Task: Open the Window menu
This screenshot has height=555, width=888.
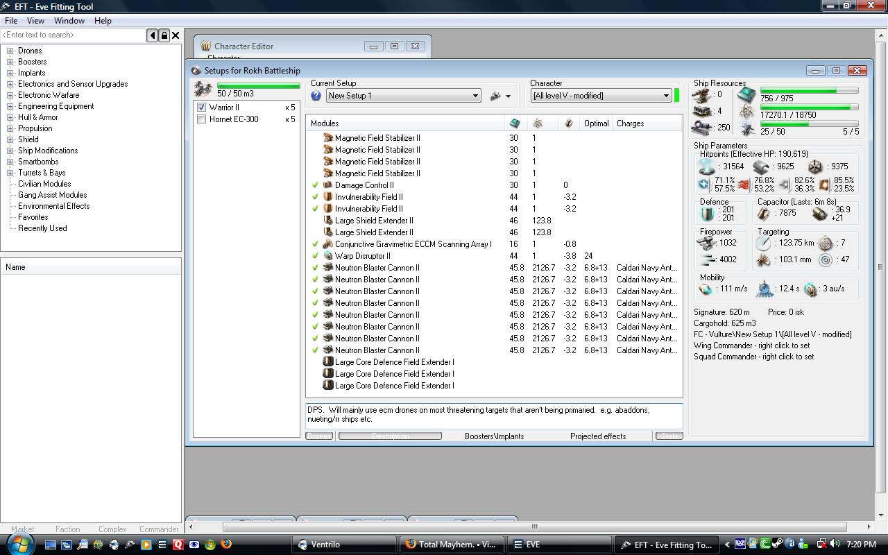Action: [69, 21]
